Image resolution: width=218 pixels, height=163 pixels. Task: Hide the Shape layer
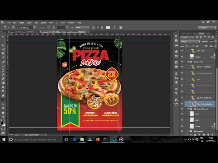(182, 57)
